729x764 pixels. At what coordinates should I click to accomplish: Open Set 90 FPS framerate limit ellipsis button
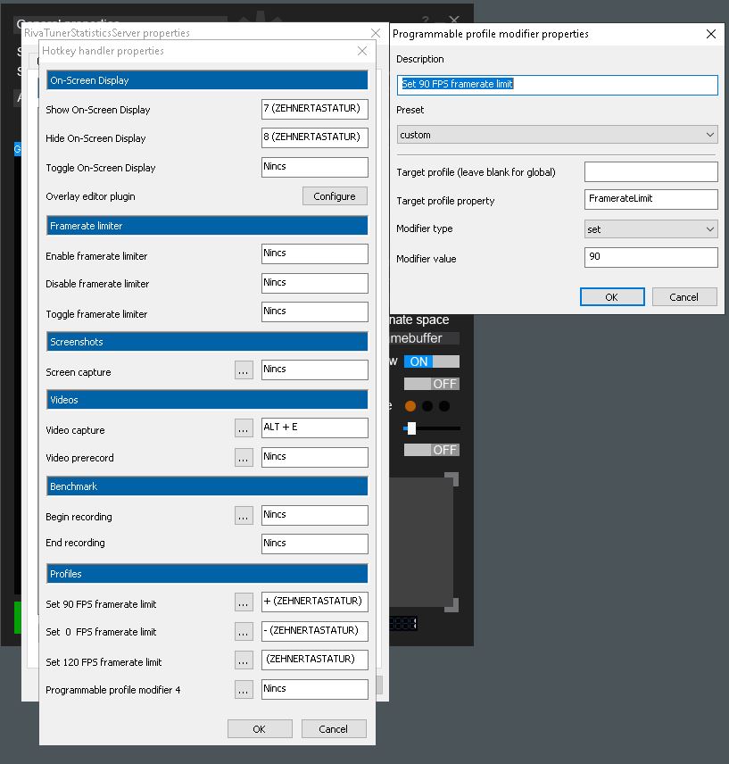tap(244, 602)
